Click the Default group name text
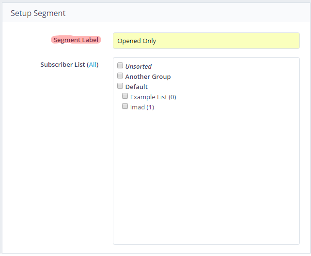This screenshot has height=256, width=311. (136, 87)
